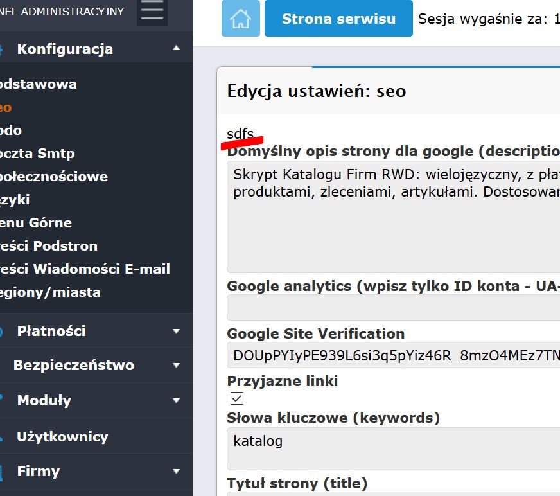The image size is (560, 496).
Task: Expand the Moduły dropdown
Action: coord(177,400)
